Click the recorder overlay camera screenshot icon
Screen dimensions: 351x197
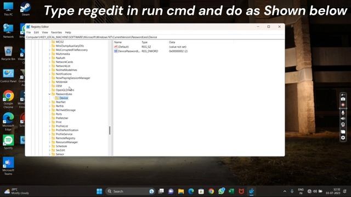tap(343, 99)
